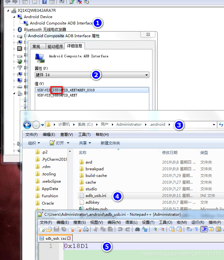Click the Administrator breadcrumb segment
The width and height of the screenshot is (224, 260).
tap(129, 124)
